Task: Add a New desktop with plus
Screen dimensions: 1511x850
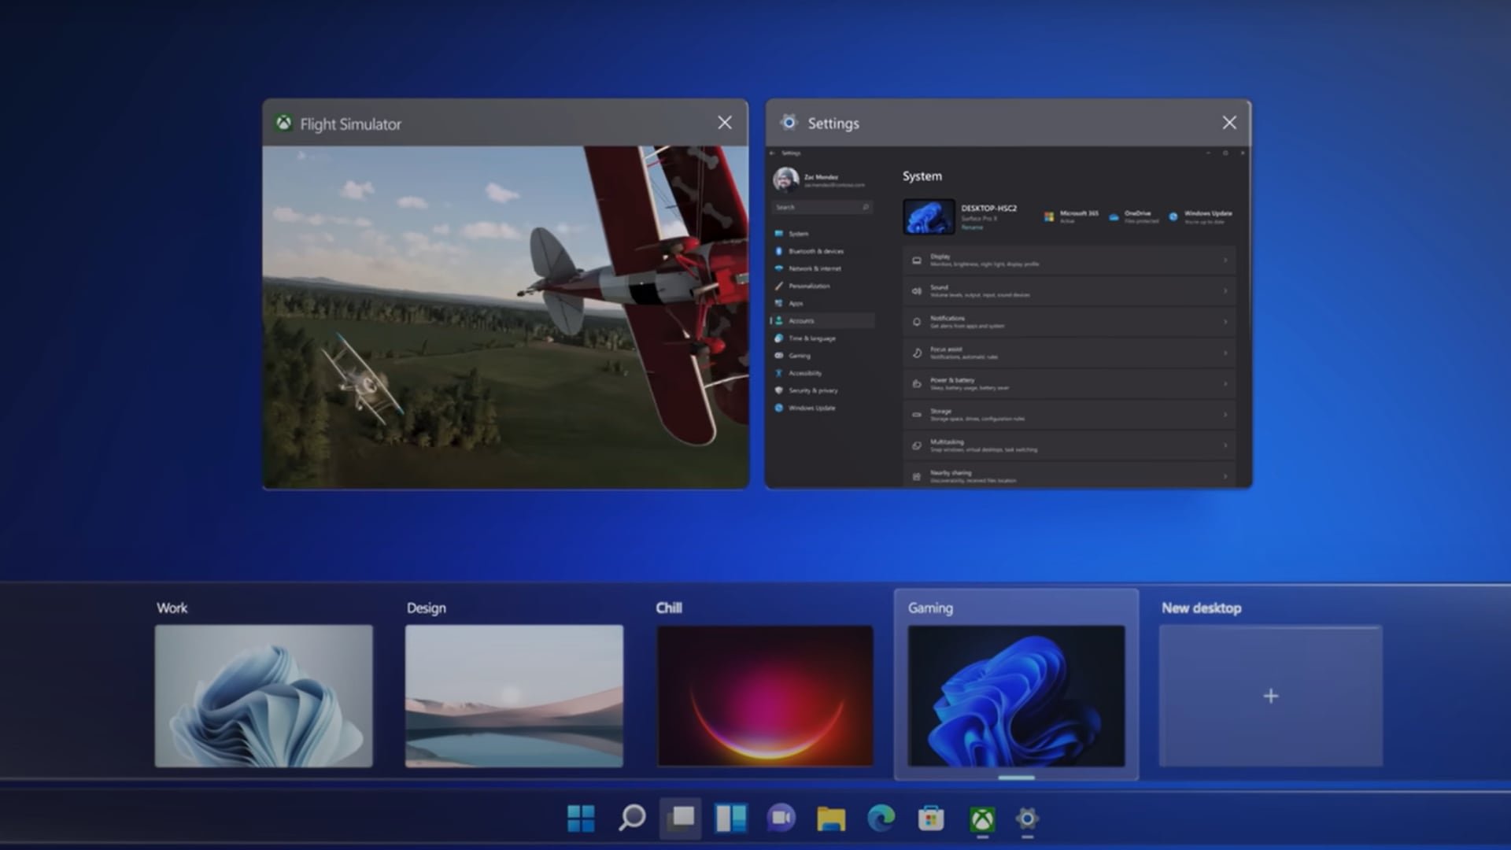Action: click(1270, 696)
